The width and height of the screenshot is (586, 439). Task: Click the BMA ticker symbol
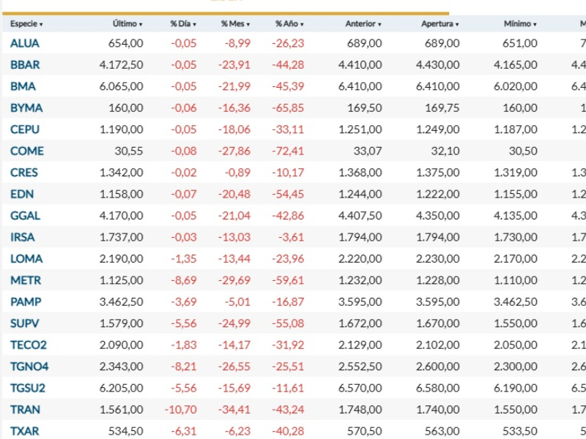click(x=23, y=86)
